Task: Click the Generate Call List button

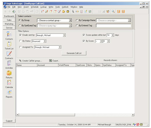Action: [x=74, y=53]
